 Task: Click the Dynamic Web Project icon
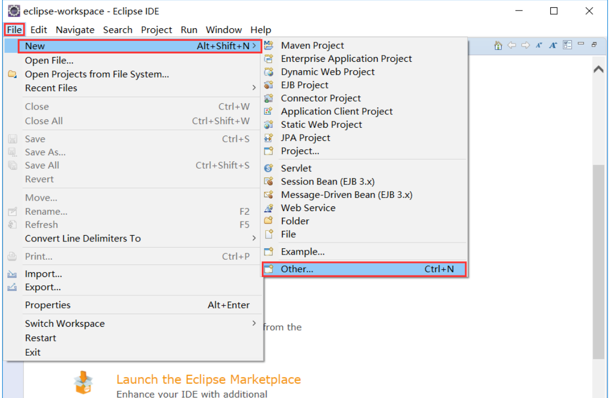pyautogui.click(x=268, y=72)
